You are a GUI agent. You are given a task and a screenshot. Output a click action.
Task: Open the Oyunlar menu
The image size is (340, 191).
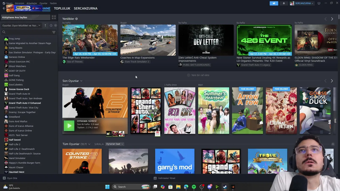(44, 3)
